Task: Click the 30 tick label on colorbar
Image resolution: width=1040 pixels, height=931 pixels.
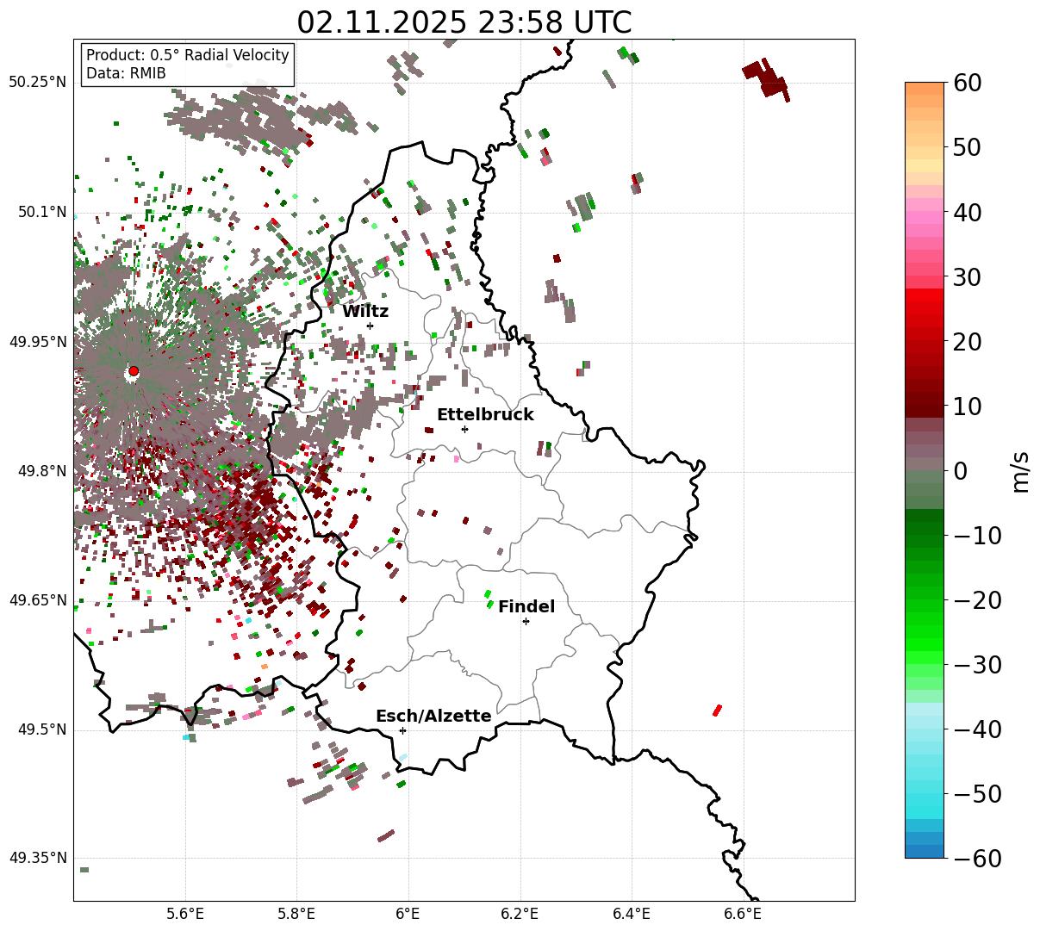Action: point(967,276)
